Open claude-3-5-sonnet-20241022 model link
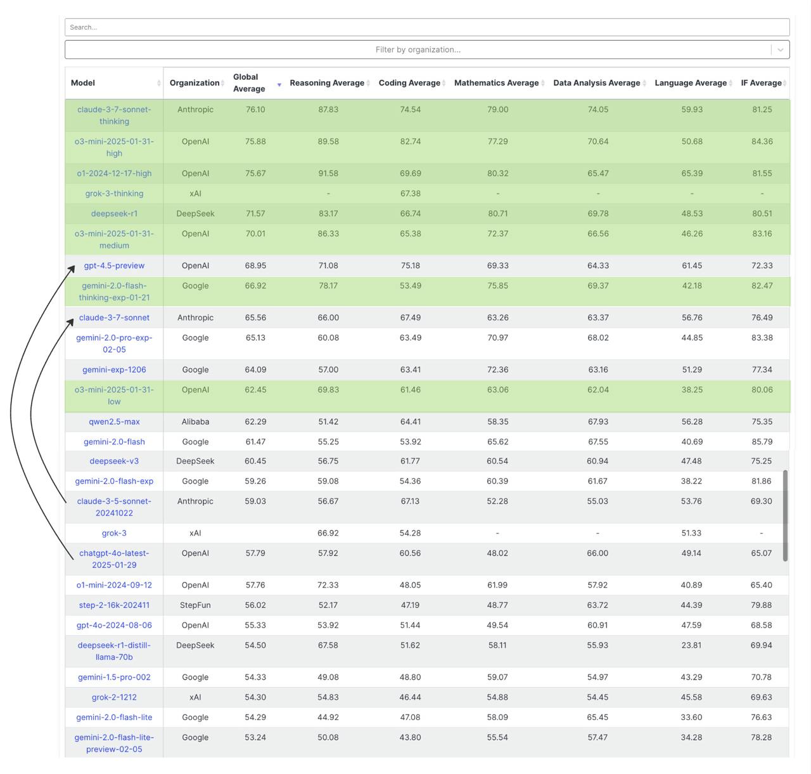This screenshot has height=774, width=811. pyautogui.click(x=114, y=507)
